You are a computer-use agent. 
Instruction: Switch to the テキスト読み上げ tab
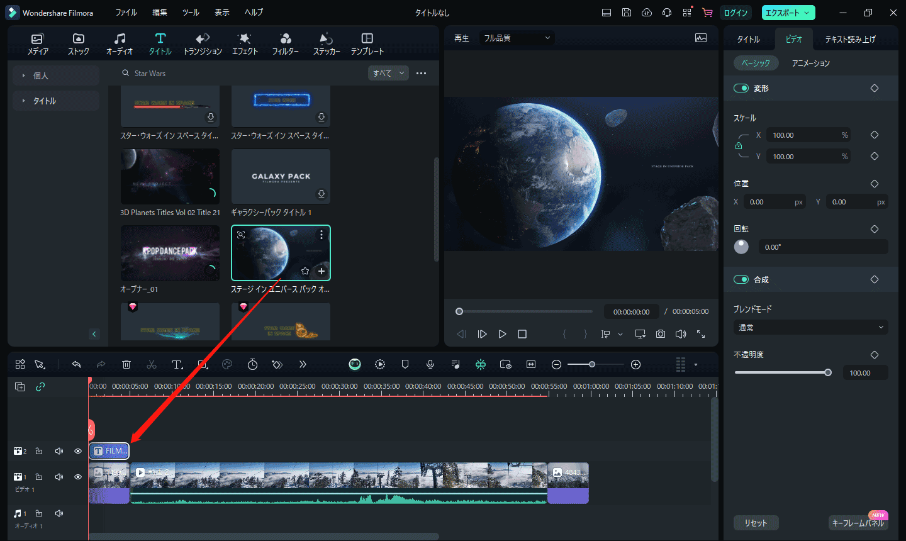pyautogui.click(x=850, y=39)
